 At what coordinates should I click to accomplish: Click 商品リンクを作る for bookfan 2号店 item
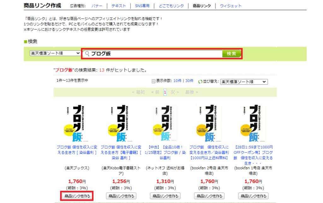click(x=209, y=196)
